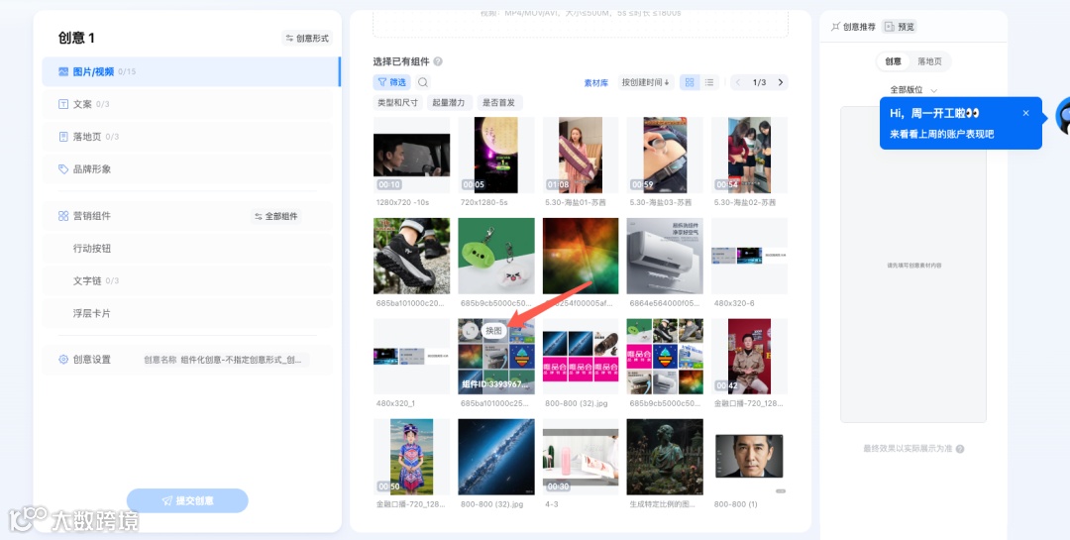
Task: Select the 图片/视频 section
Action: 191,71
